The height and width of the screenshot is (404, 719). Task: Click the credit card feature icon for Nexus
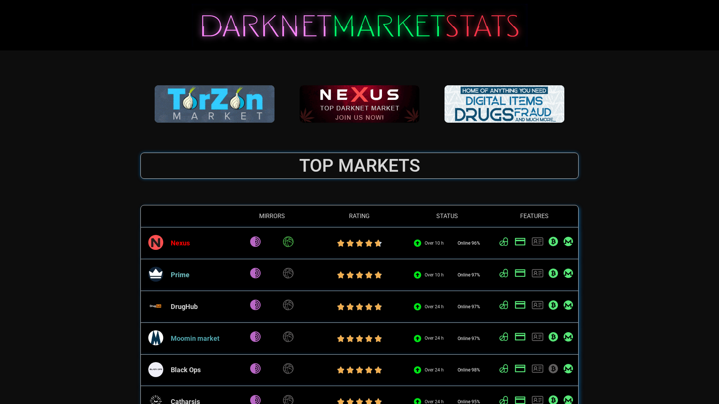(520, 242)
